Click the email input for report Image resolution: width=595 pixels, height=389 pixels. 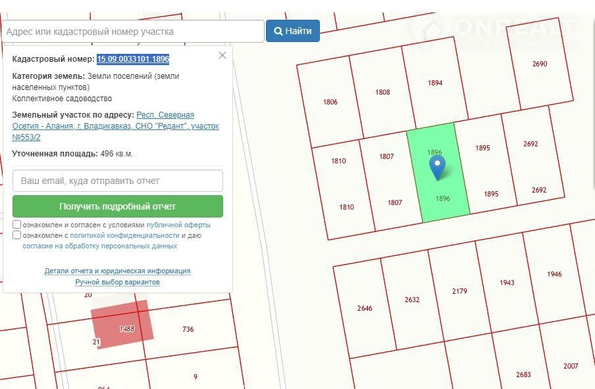pos(118,181)
